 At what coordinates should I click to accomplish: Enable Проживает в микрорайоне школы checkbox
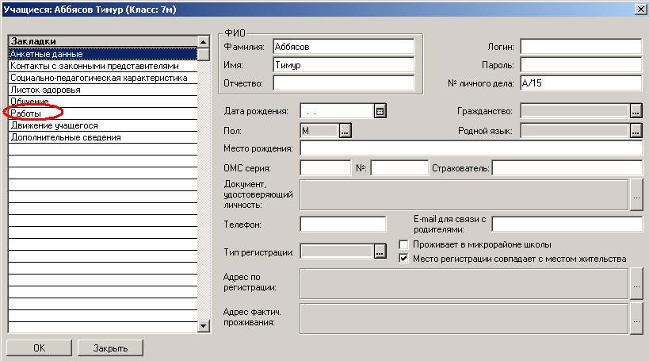point(403,244)
